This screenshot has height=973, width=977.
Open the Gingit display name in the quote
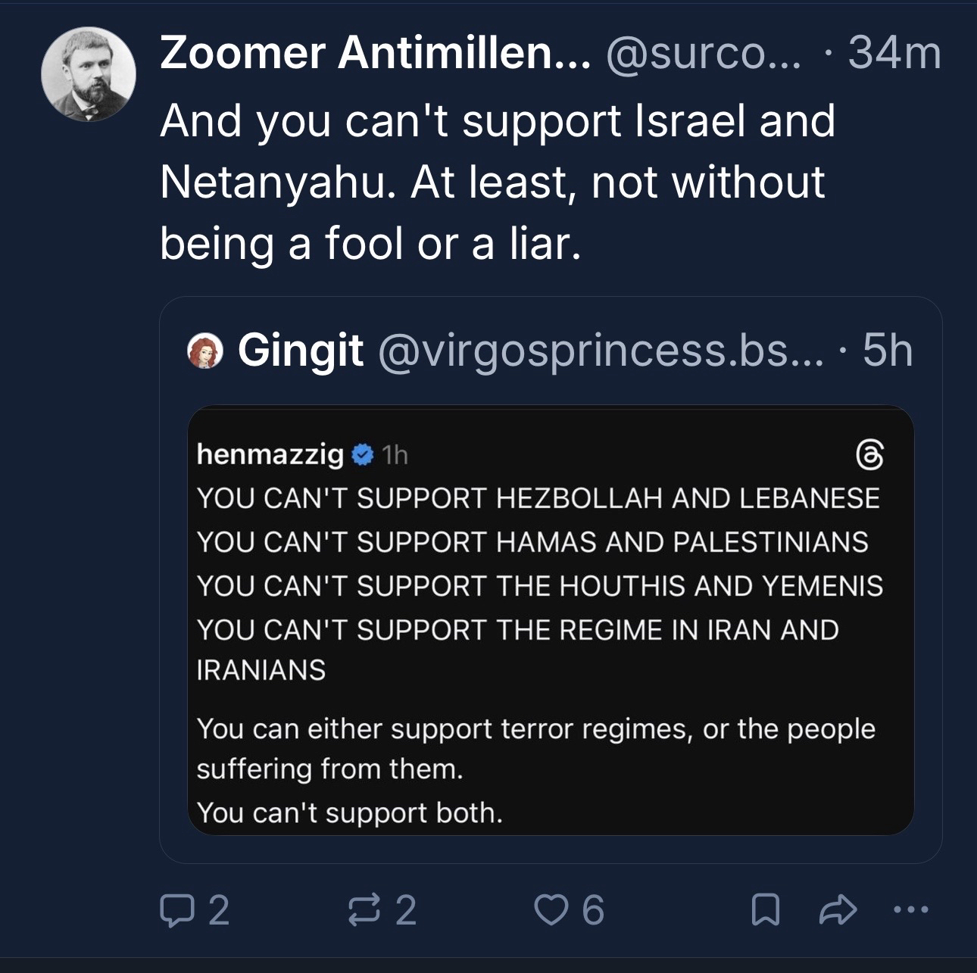point(301,351)
